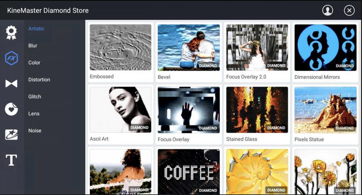This screenshot has width=362, height=195.
Task: Select the Glitch effects category
Action: (35, 96)
